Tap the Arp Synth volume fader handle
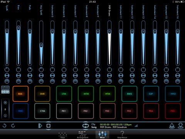 [41, 45]
